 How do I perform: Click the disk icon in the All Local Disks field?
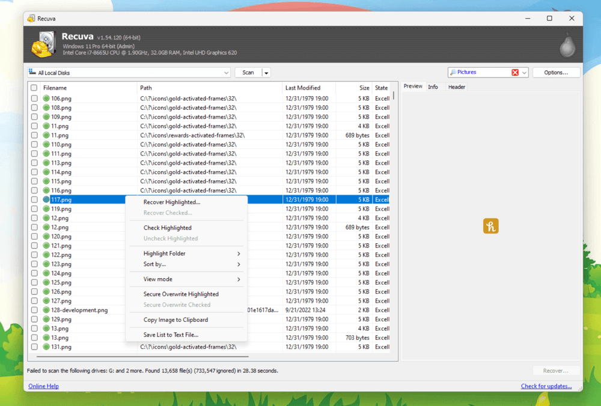pos(32,72)
